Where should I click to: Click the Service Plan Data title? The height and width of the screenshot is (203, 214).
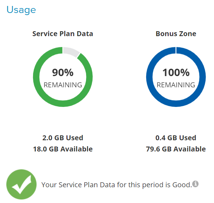[63, 34]
